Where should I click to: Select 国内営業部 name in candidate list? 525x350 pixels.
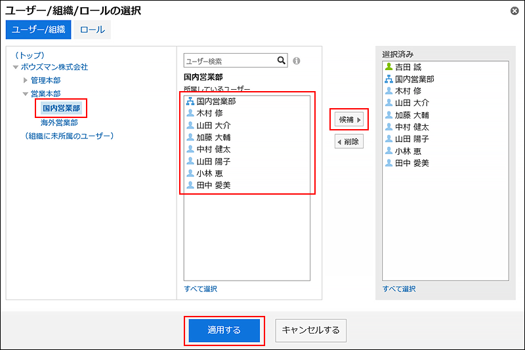(x=217, y=101)
